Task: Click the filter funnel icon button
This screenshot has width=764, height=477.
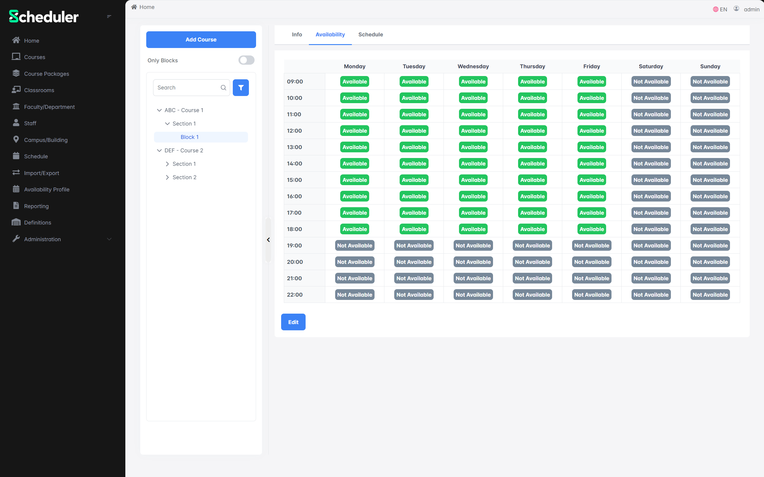Action: point(241,88)
